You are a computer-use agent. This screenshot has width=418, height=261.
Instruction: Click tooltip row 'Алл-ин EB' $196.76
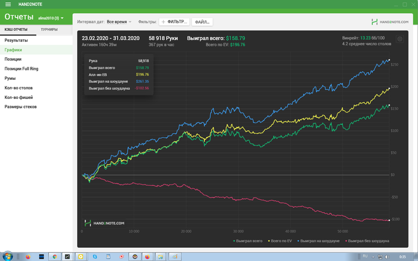(x=119, y=74)
